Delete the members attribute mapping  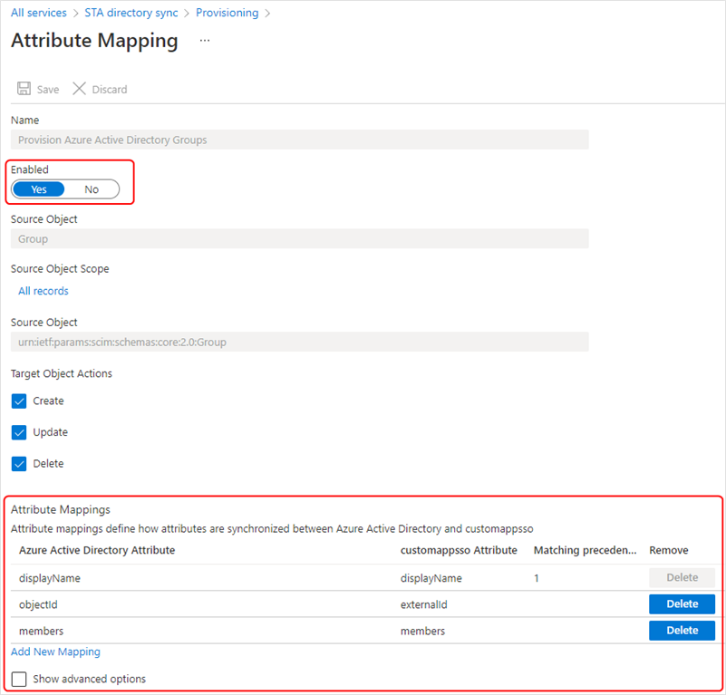click(x=682, y=631)
